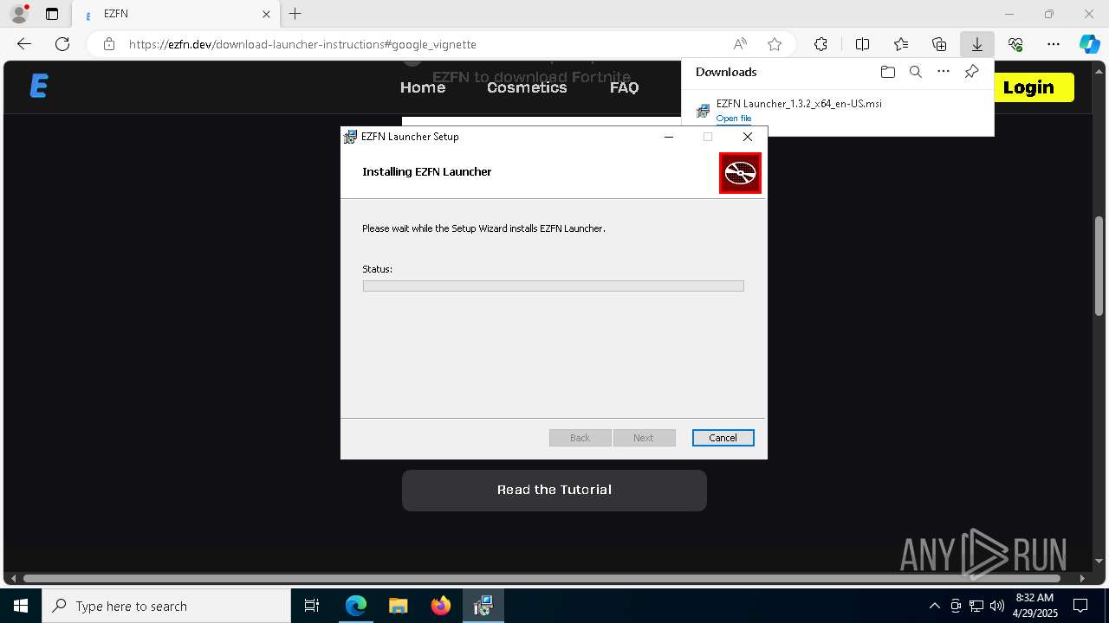1109x623 pixels.
Task: Show hidden system tray icons
Action: (x=934, y=606)
